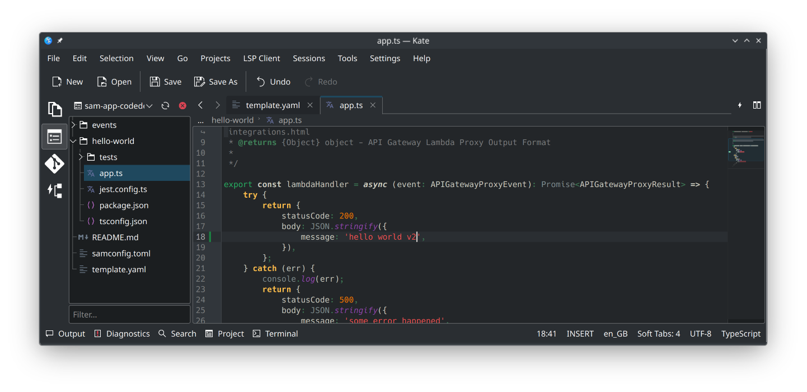Open the en_GB dictionary selector
This screenshot has height=392, width=807.
click(x=616, y=334)
